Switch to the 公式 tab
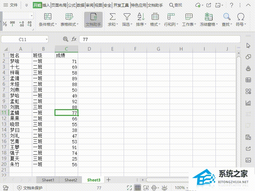Viewport: 255px width, 191px height. coord(72,5)
